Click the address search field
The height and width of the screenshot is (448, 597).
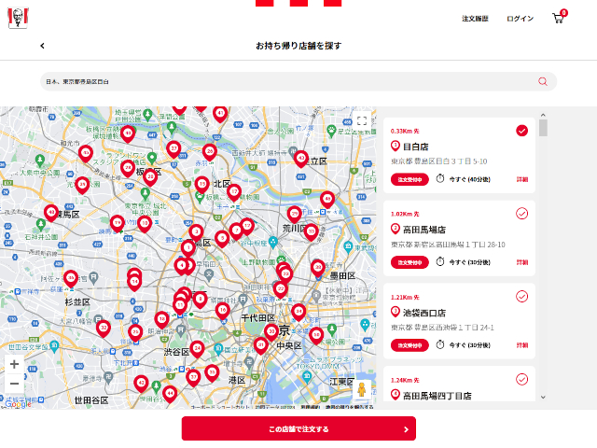298,81
